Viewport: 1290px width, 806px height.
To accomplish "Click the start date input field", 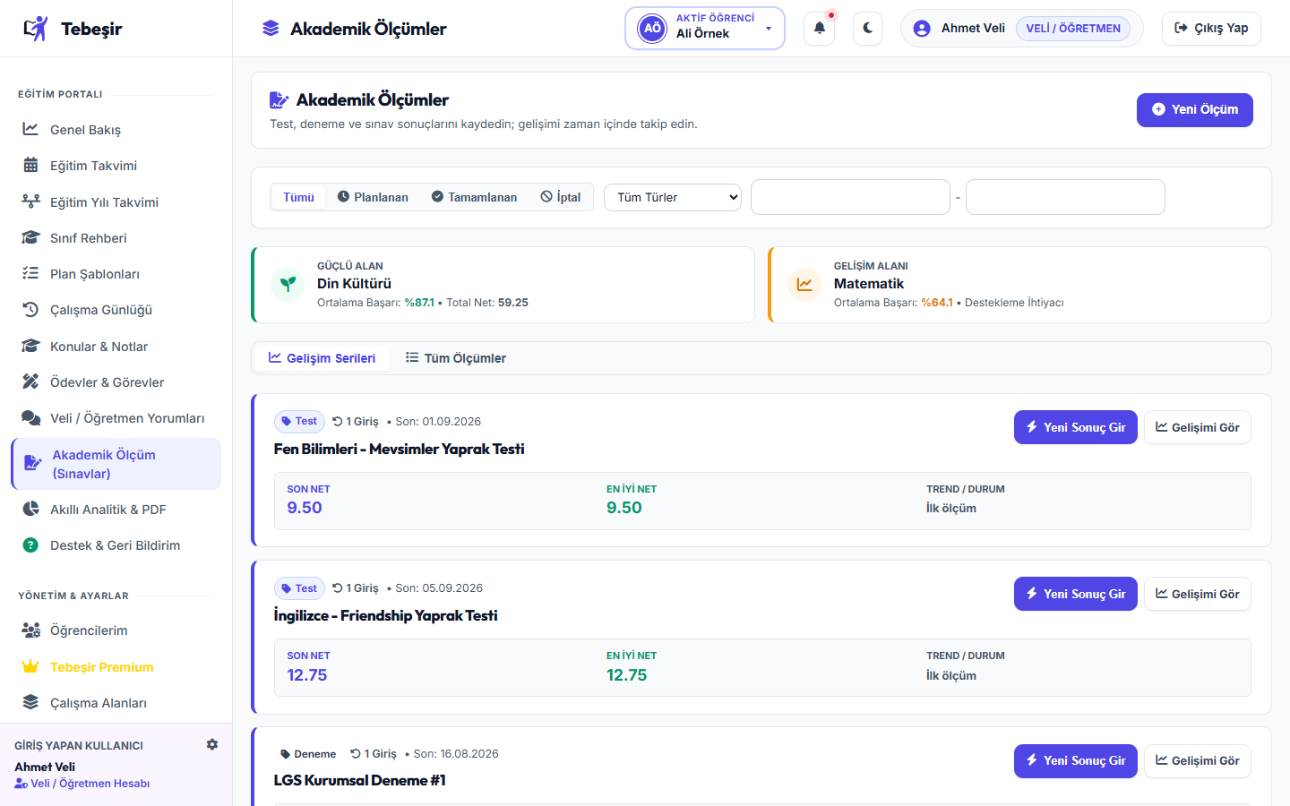I will point(850,197).
